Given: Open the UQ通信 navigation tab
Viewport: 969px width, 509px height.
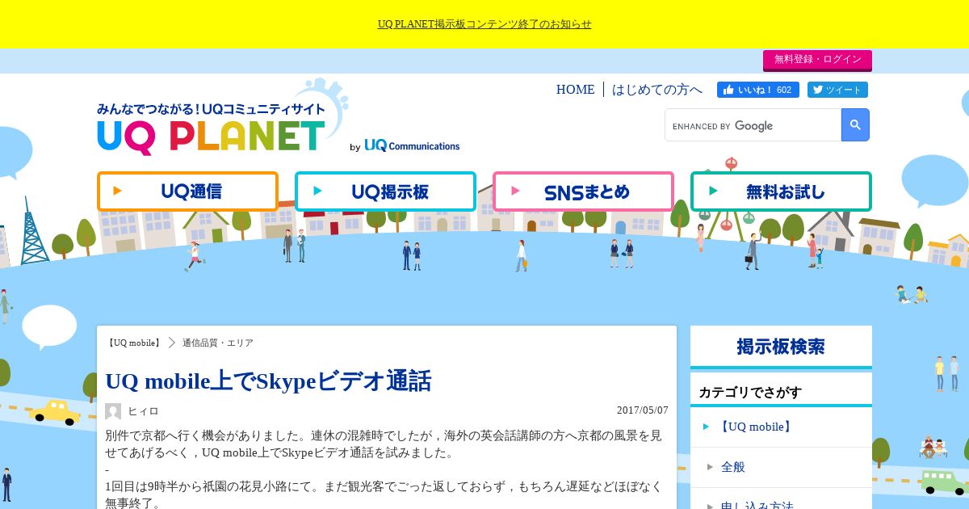Looking at the screenshot, I should tap(187, 191).
